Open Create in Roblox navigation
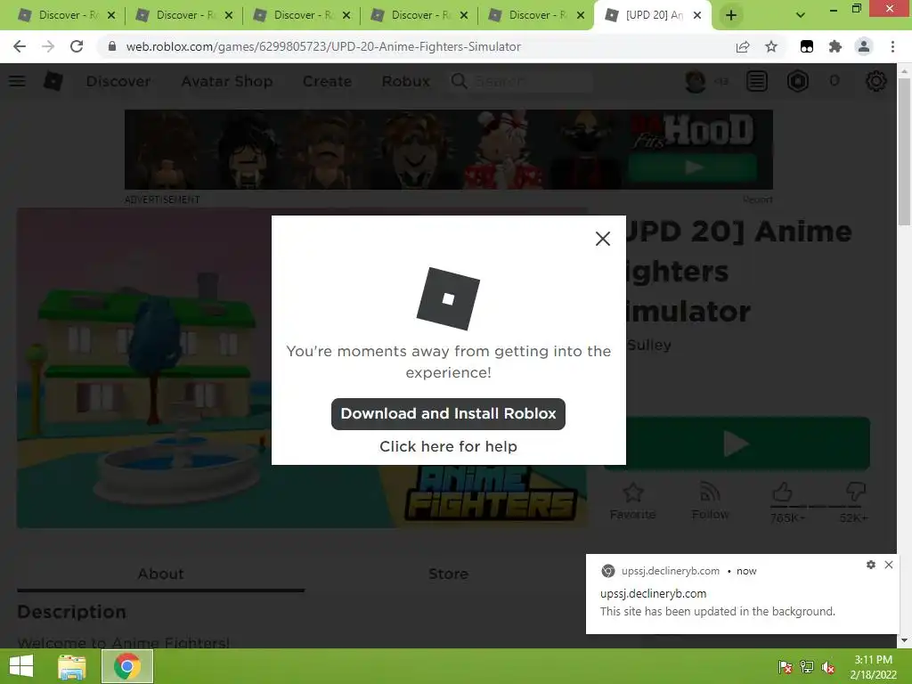This screenshot has height=684, width=912. point(327,81)
